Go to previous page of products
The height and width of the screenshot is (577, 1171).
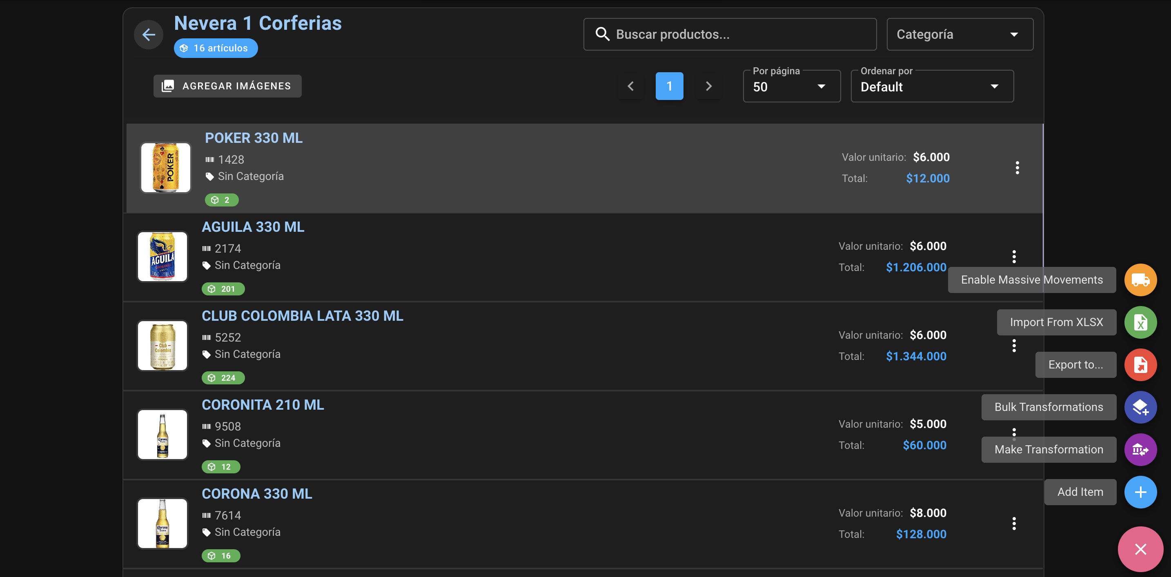pos(630,86)
